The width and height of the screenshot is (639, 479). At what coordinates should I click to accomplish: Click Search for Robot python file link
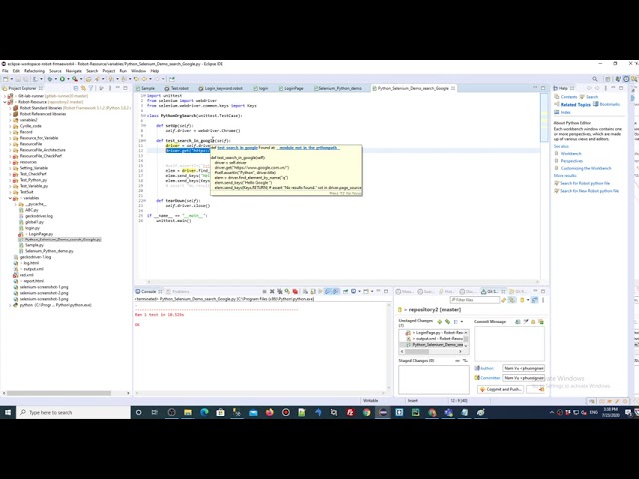pyautogui.click(x=585, y=184)
